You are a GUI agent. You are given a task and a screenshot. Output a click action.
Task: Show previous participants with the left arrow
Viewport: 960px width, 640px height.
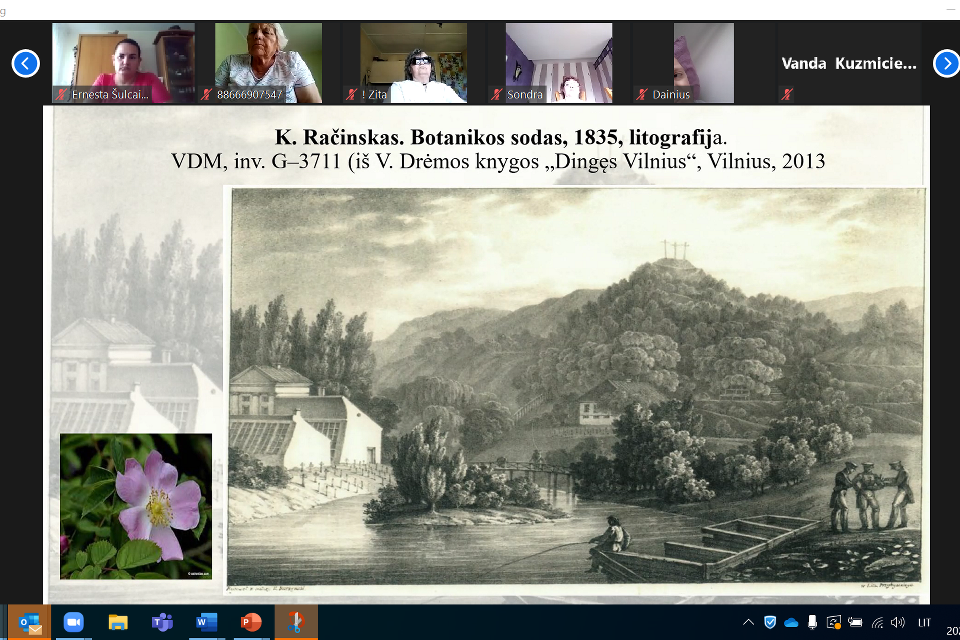pyautogui.click(x=26, y=64)
